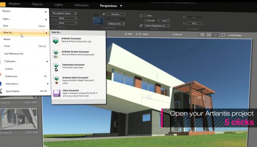
Task: Click the XYZ... button
Action: pos(195,23)
